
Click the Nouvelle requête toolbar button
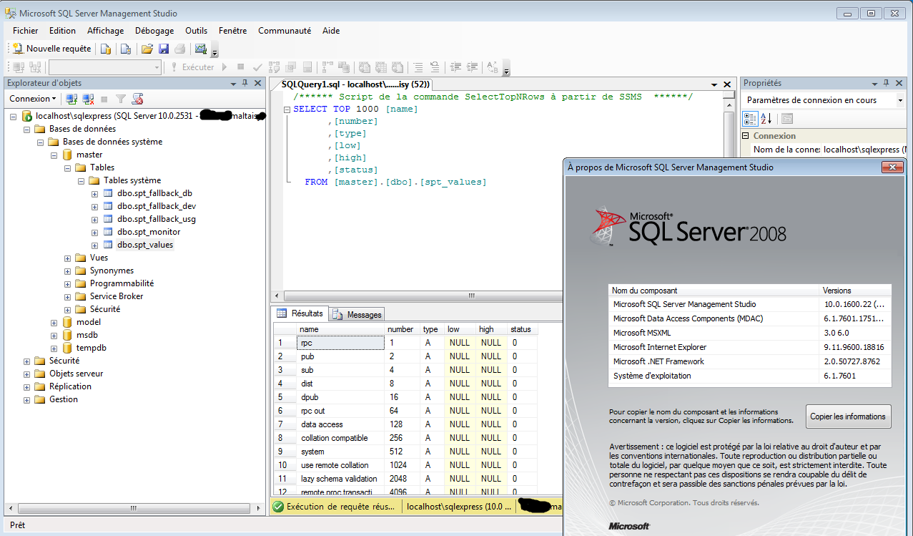pos(52,49)
